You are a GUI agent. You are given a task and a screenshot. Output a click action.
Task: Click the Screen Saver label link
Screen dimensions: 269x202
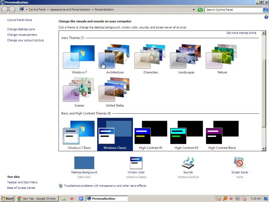240,172
